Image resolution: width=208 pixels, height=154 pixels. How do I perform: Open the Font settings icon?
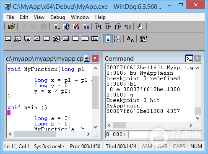tap(130, 39)
